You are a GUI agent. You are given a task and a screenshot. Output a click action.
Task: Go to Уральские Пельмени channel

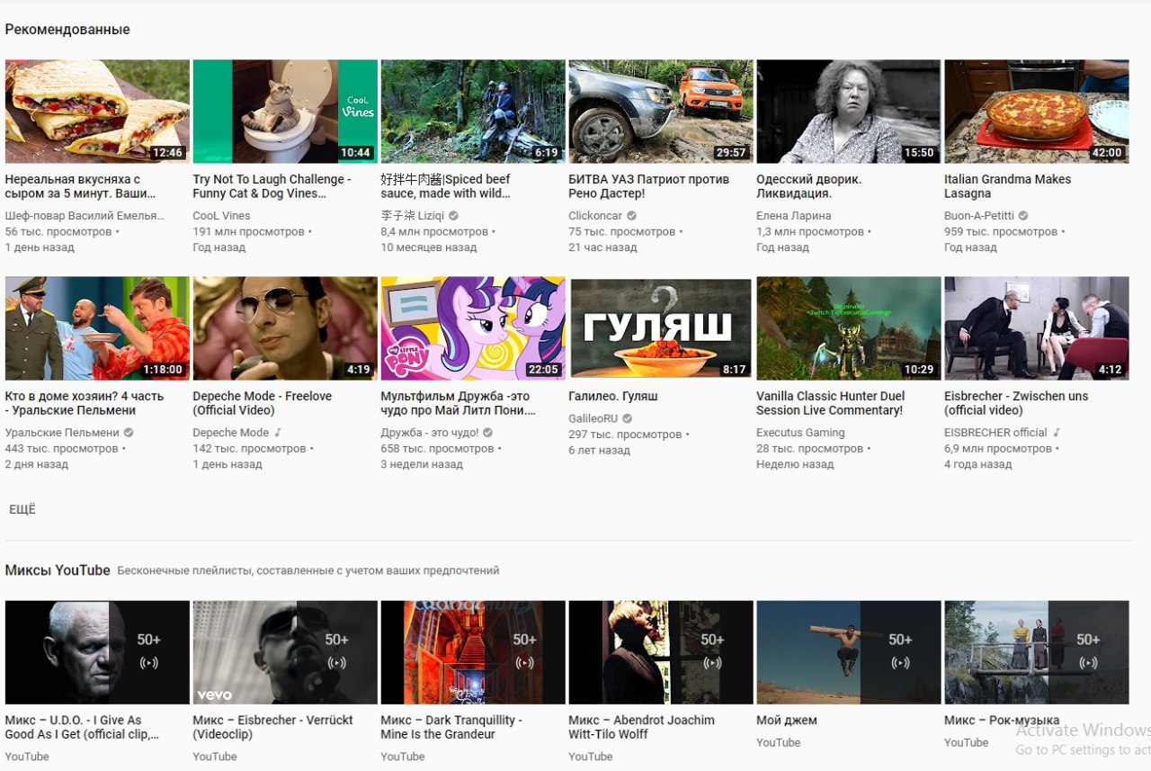pyautogui.click(x=62, y=433)
